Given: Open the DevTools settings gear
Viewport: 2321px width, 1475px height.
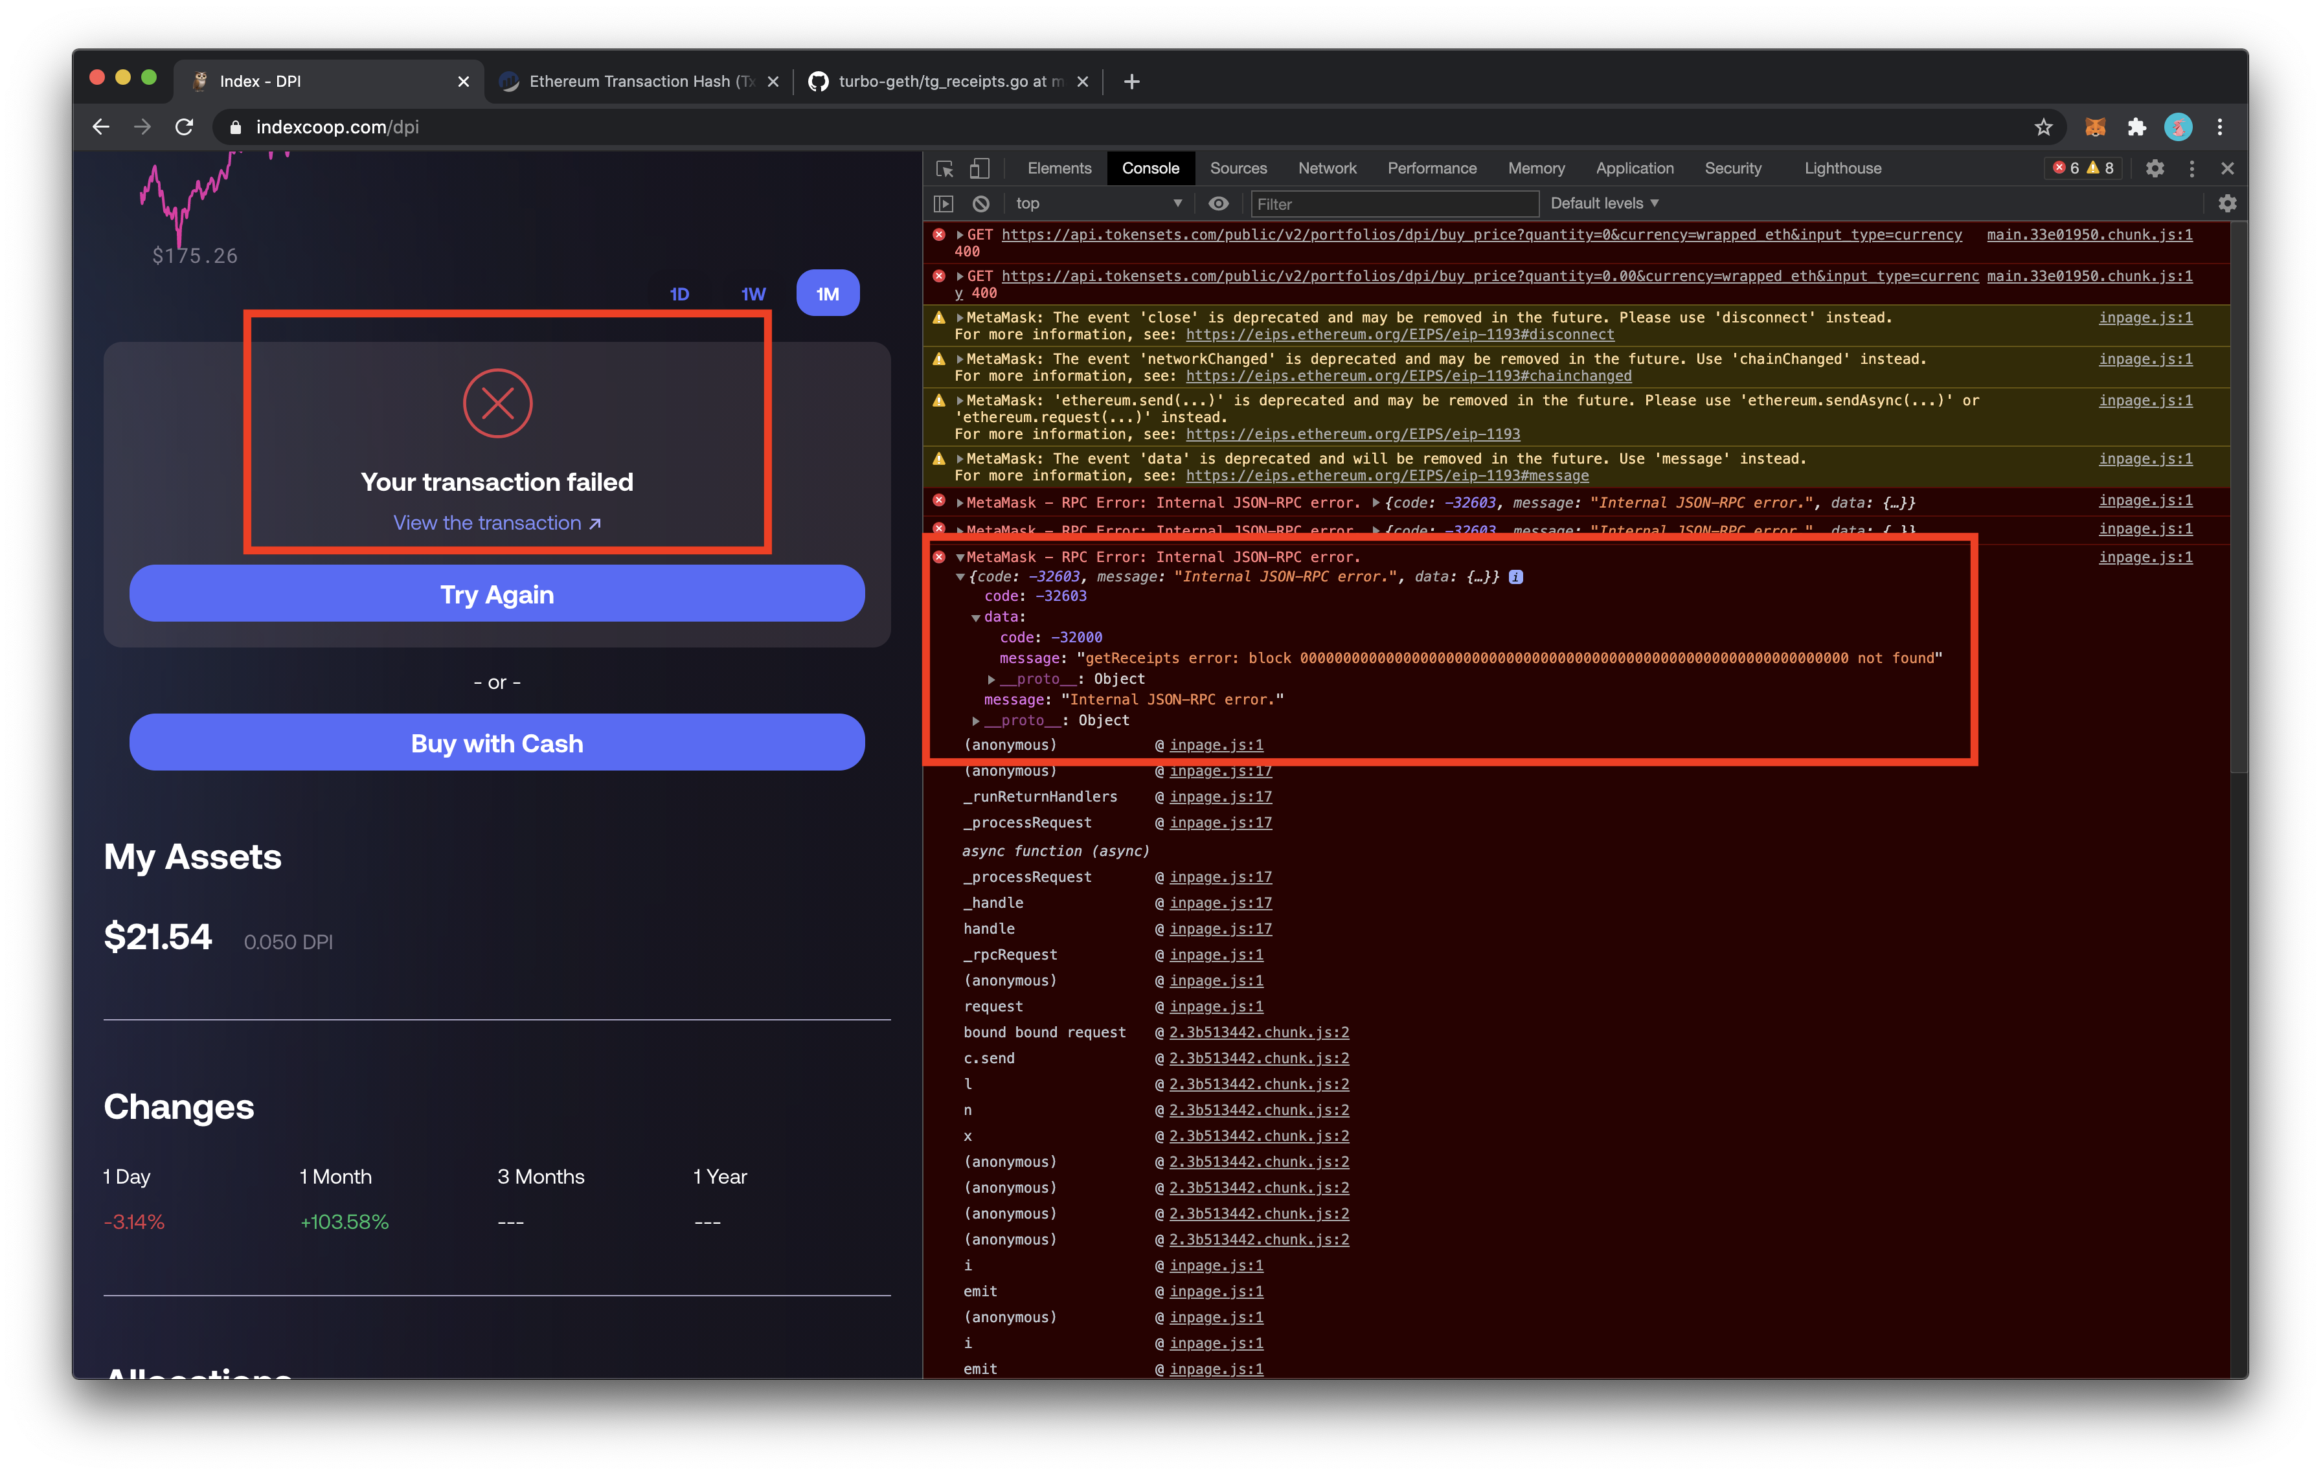Looking at the screenshot, I should pos(2155,168).
